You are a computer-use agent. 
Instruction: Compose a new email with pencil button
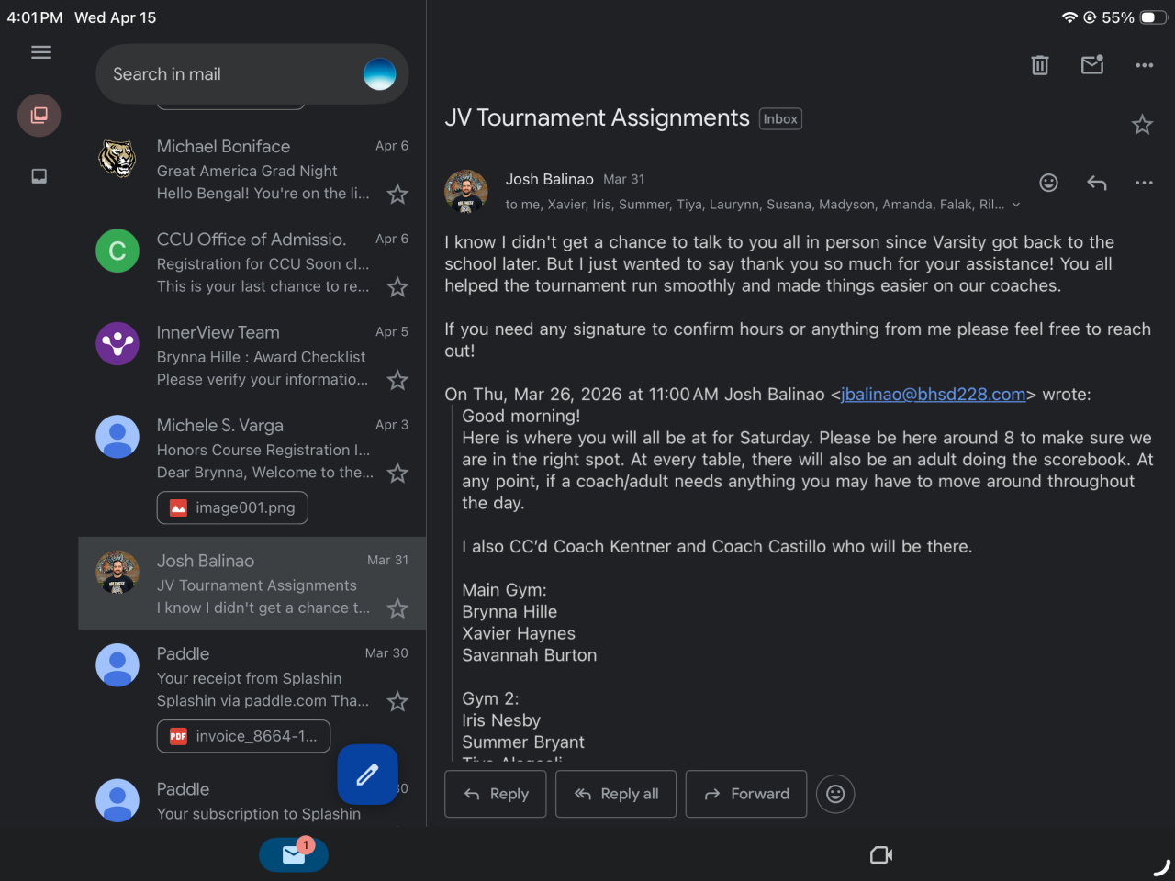click(x=367, y=775)
